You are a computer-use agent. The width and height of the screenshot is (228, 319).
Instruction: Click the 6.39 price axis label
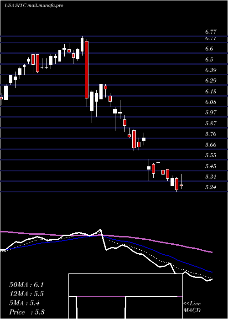(x=211, y=70)
